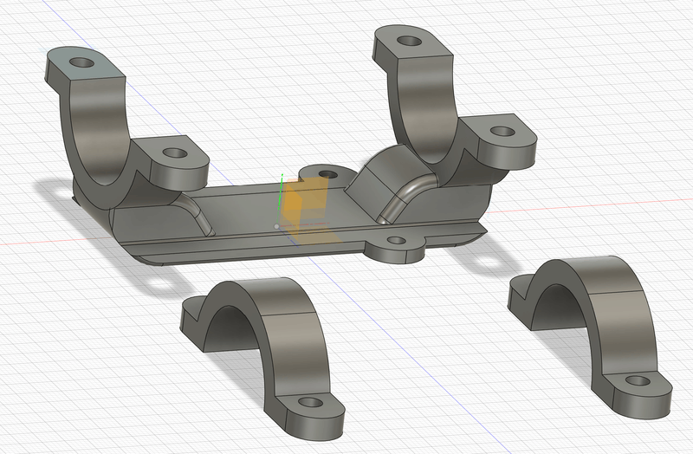The height and width of the screenshot is (454, 693).
Task: Select the hole atop the right upright saddle
Action: [x=409, y=41]
